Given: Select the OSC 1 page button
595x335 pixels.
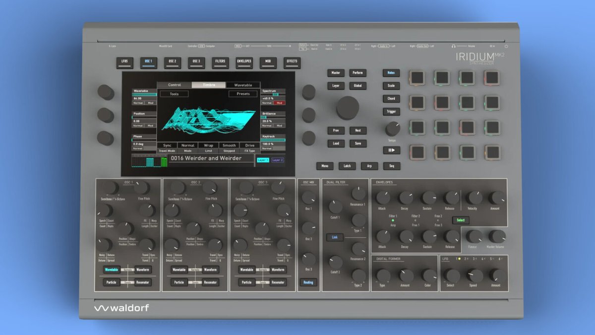Looking at the screenshot, I should point(148,62).
